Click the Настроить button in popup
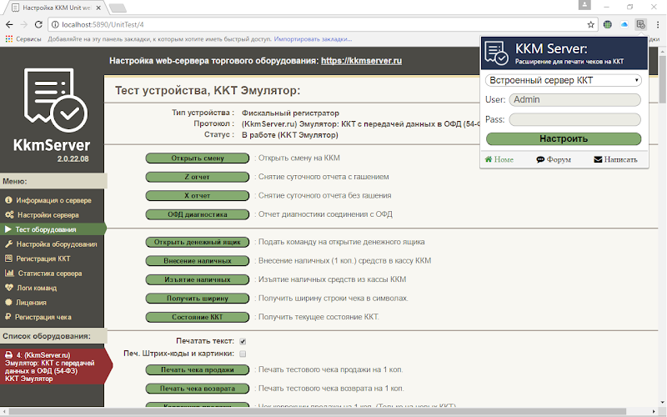This screenshot has width=667, height=417. click(x=564, y=138)
